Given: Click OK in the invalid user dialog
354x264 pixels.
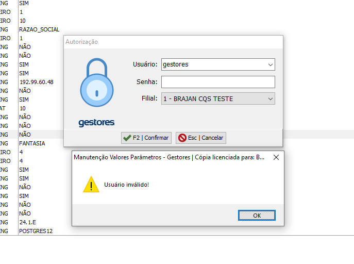Looking at the screenshot, I should [x=257, y=215].
